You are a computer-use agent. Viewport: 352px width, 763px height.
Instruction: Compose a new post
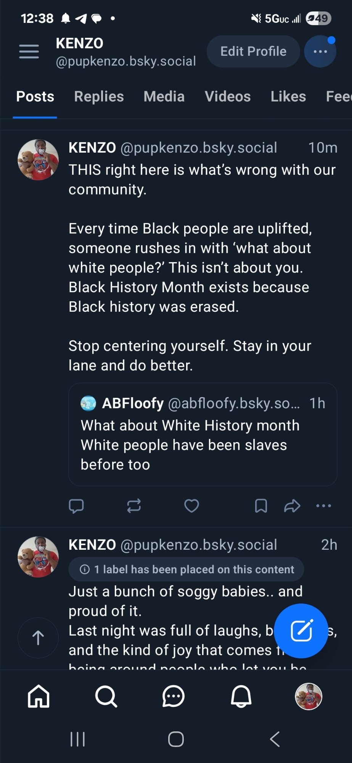(x=301, y=631)
